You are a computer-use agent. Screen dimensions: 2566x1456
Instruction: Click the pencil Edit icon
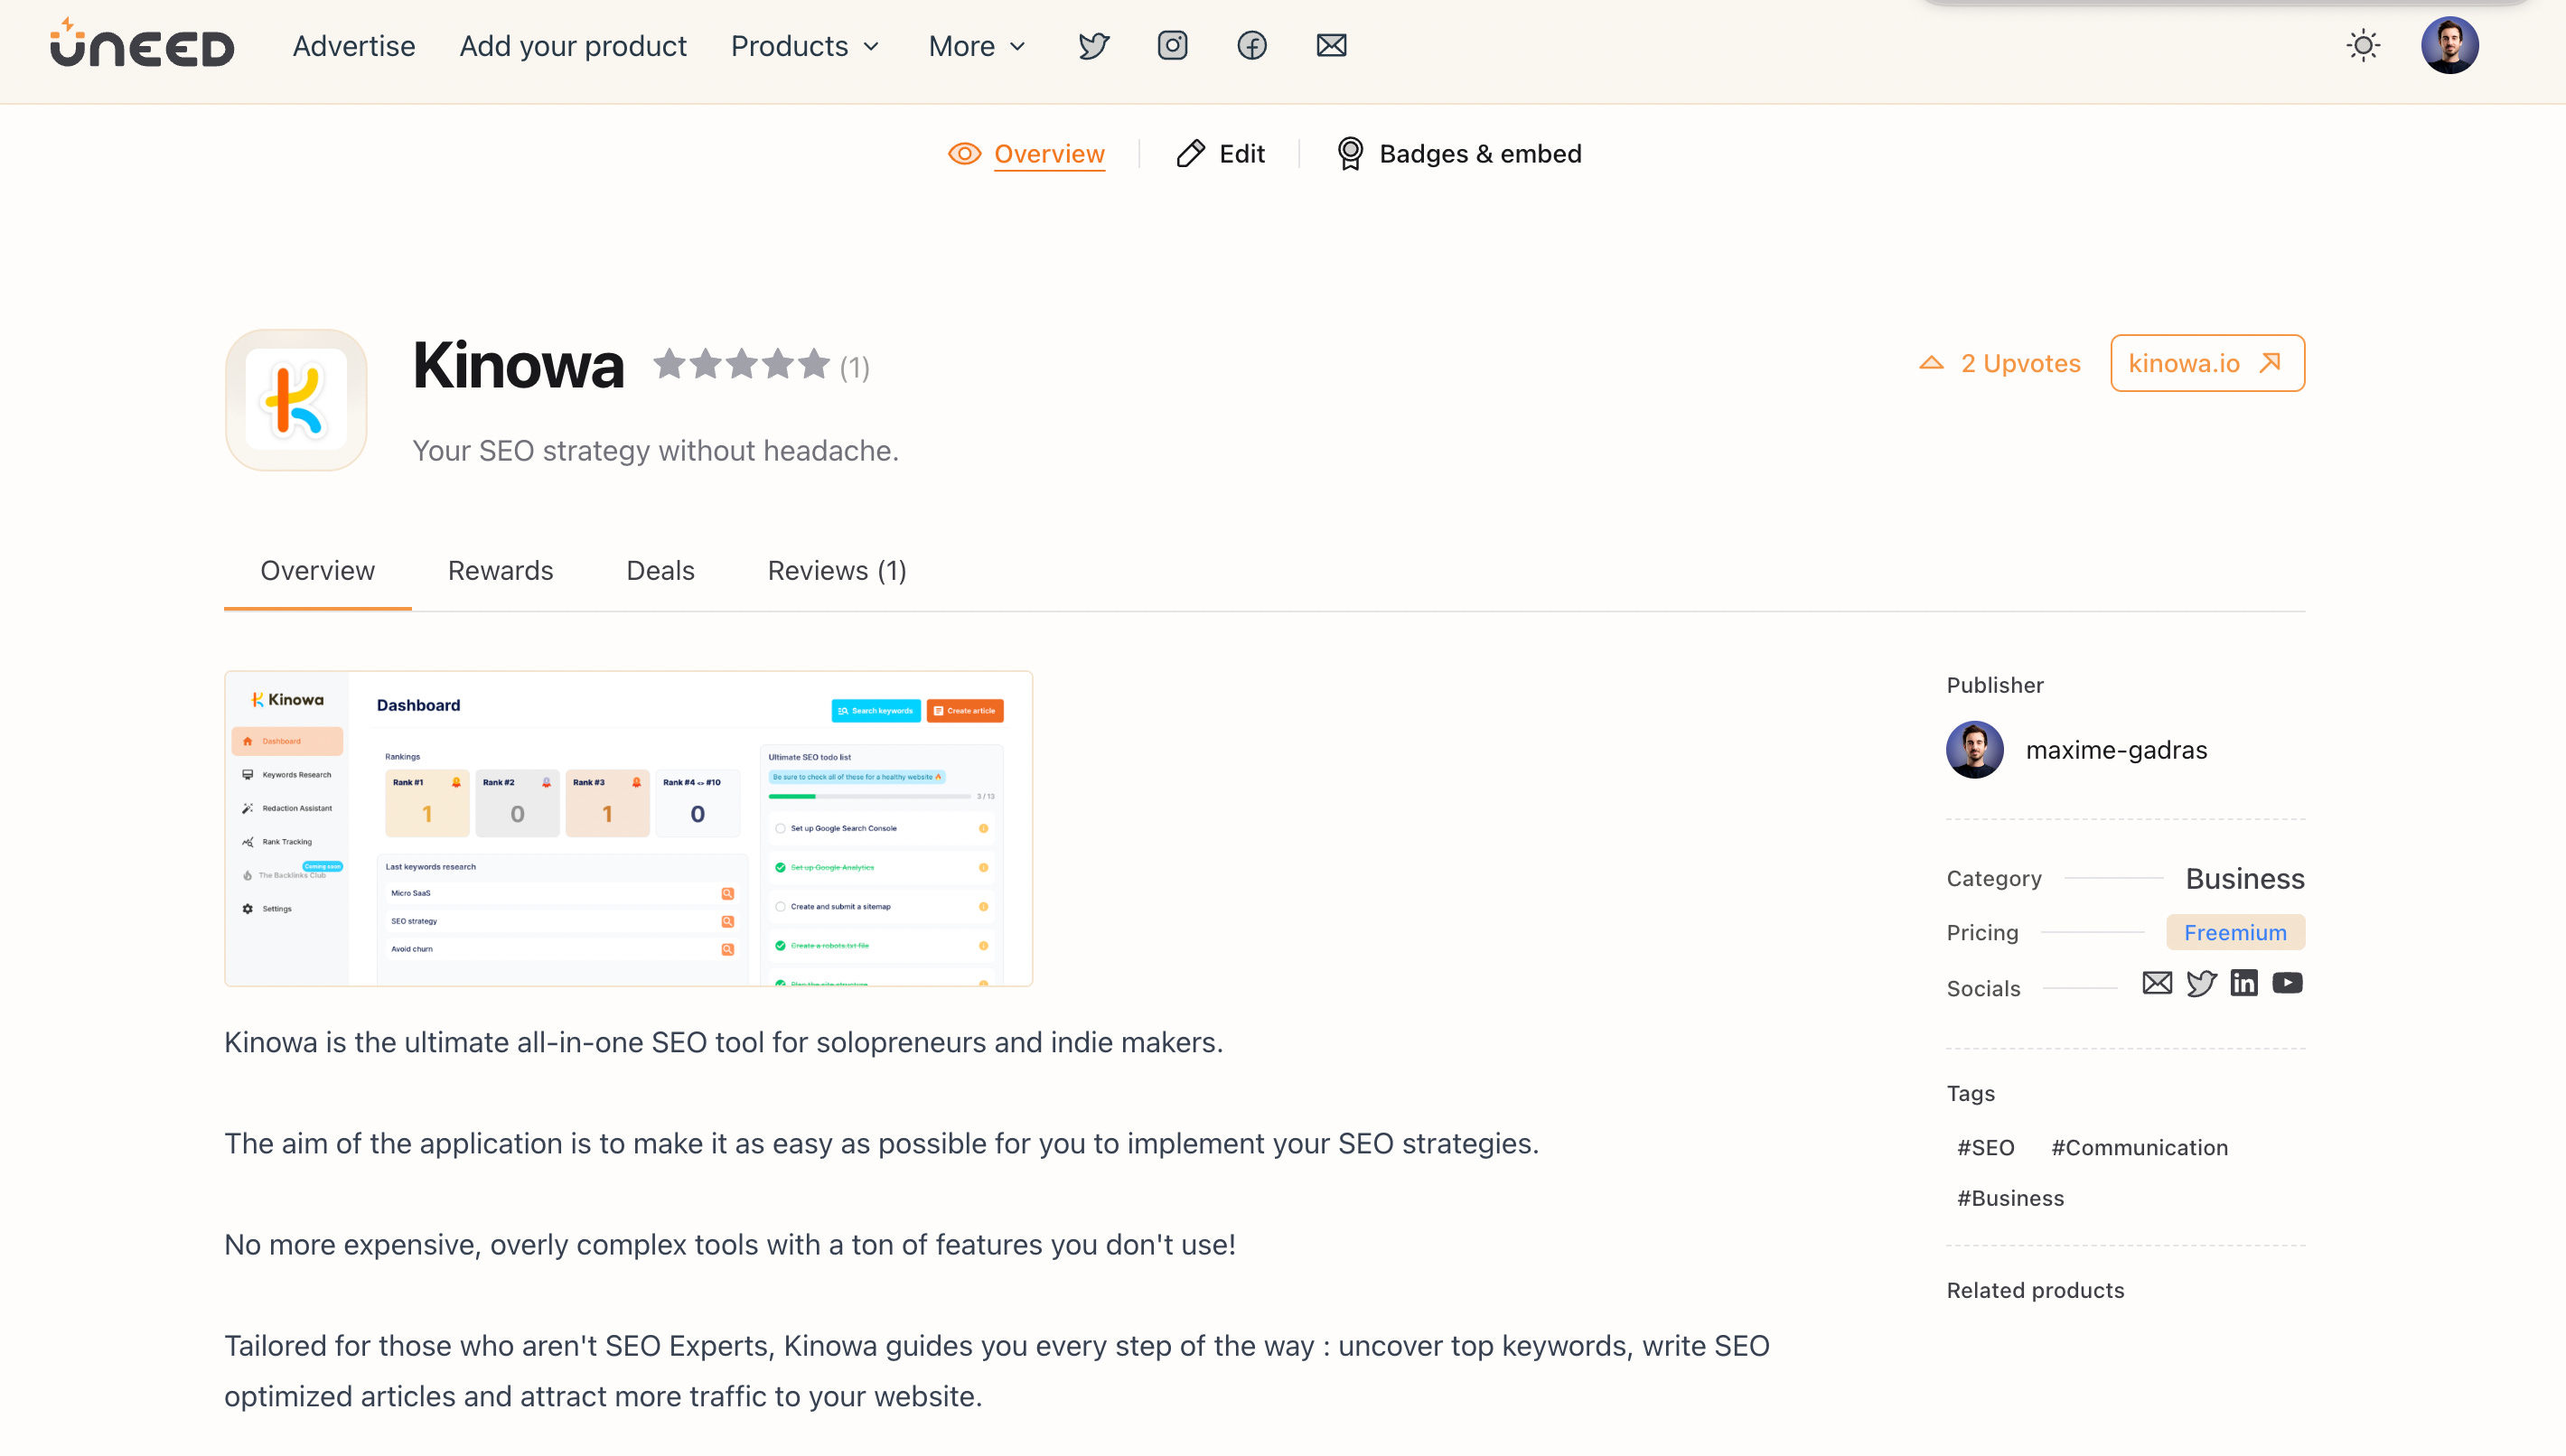[x=1190, y=154]
